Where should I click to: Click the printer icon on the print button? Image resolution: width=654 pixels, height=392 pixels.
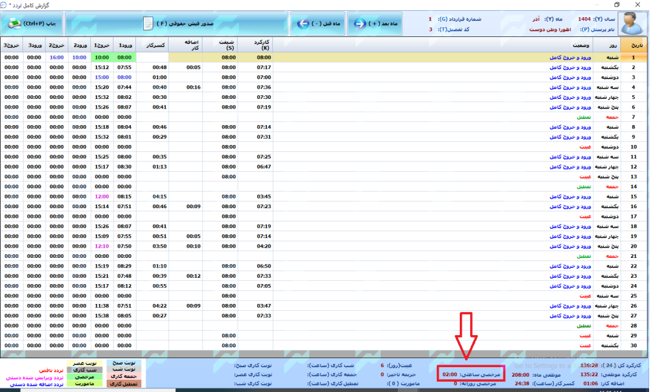(14, 24)
